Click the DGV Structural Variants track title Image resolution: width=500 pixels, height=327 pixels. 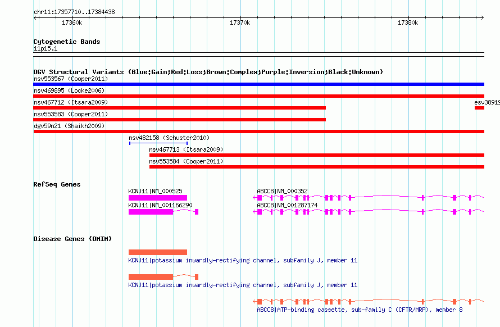pyautogui.click(x=208, y=72)
